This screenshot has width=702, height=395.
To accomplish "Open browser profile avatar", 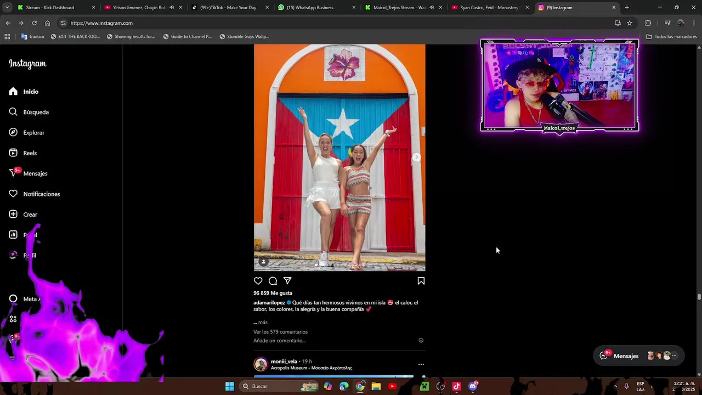I will 681,23.
